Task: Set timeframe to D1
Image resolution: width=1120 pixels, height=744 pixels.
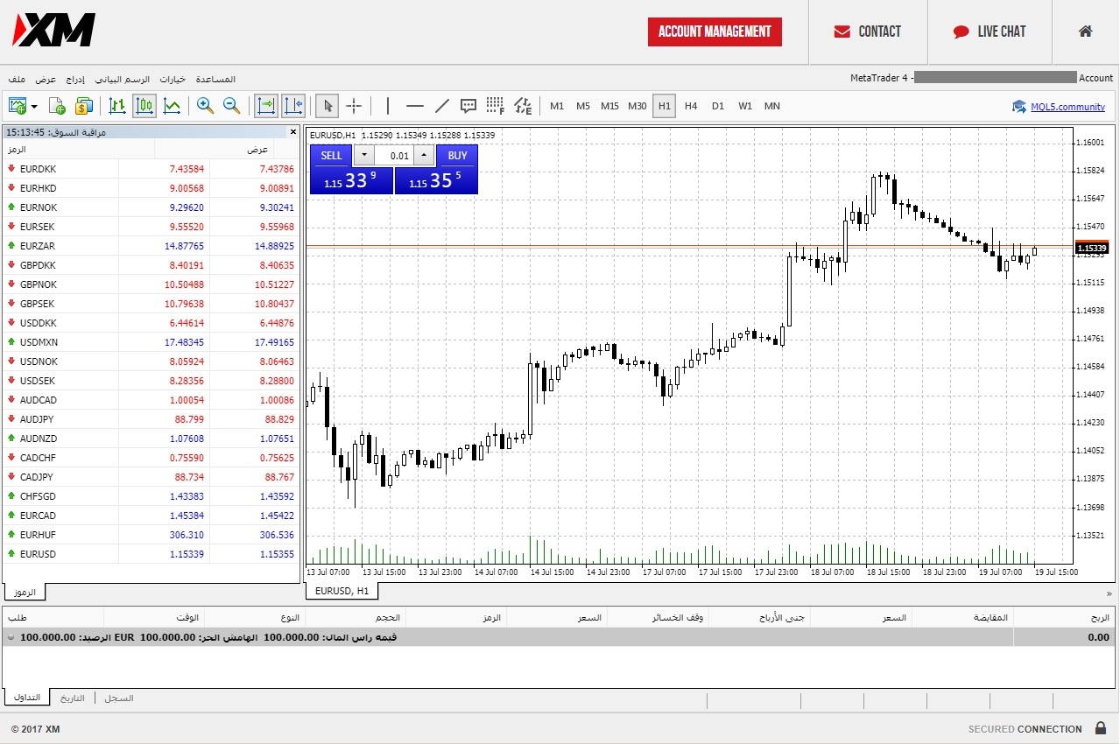Action: click(718, 106)
